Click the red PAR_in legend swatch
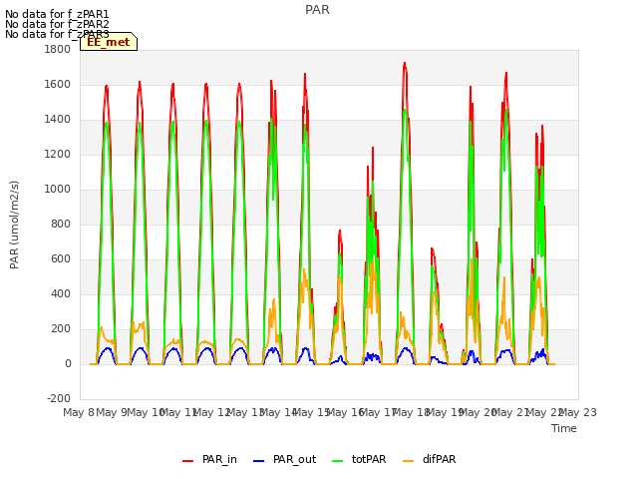The image size is (638, 479). (x=188, y=461)
